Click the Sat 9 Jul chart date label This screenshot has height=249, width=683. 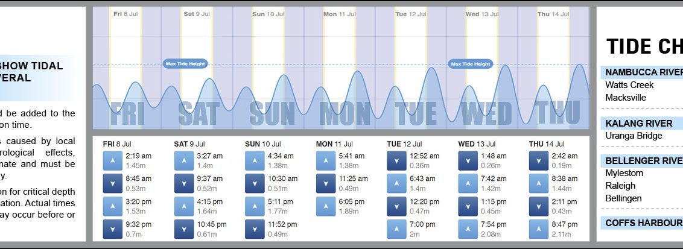coord(197,13)
